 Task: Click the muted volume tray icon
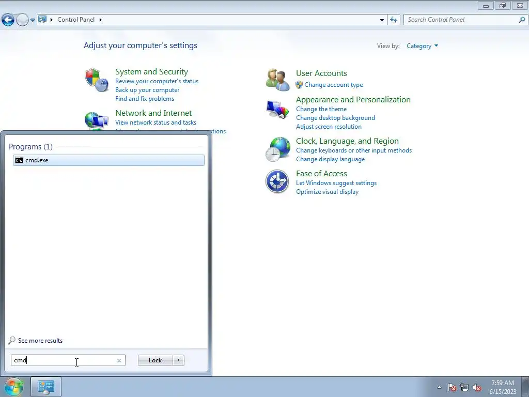tap(477, 387)
